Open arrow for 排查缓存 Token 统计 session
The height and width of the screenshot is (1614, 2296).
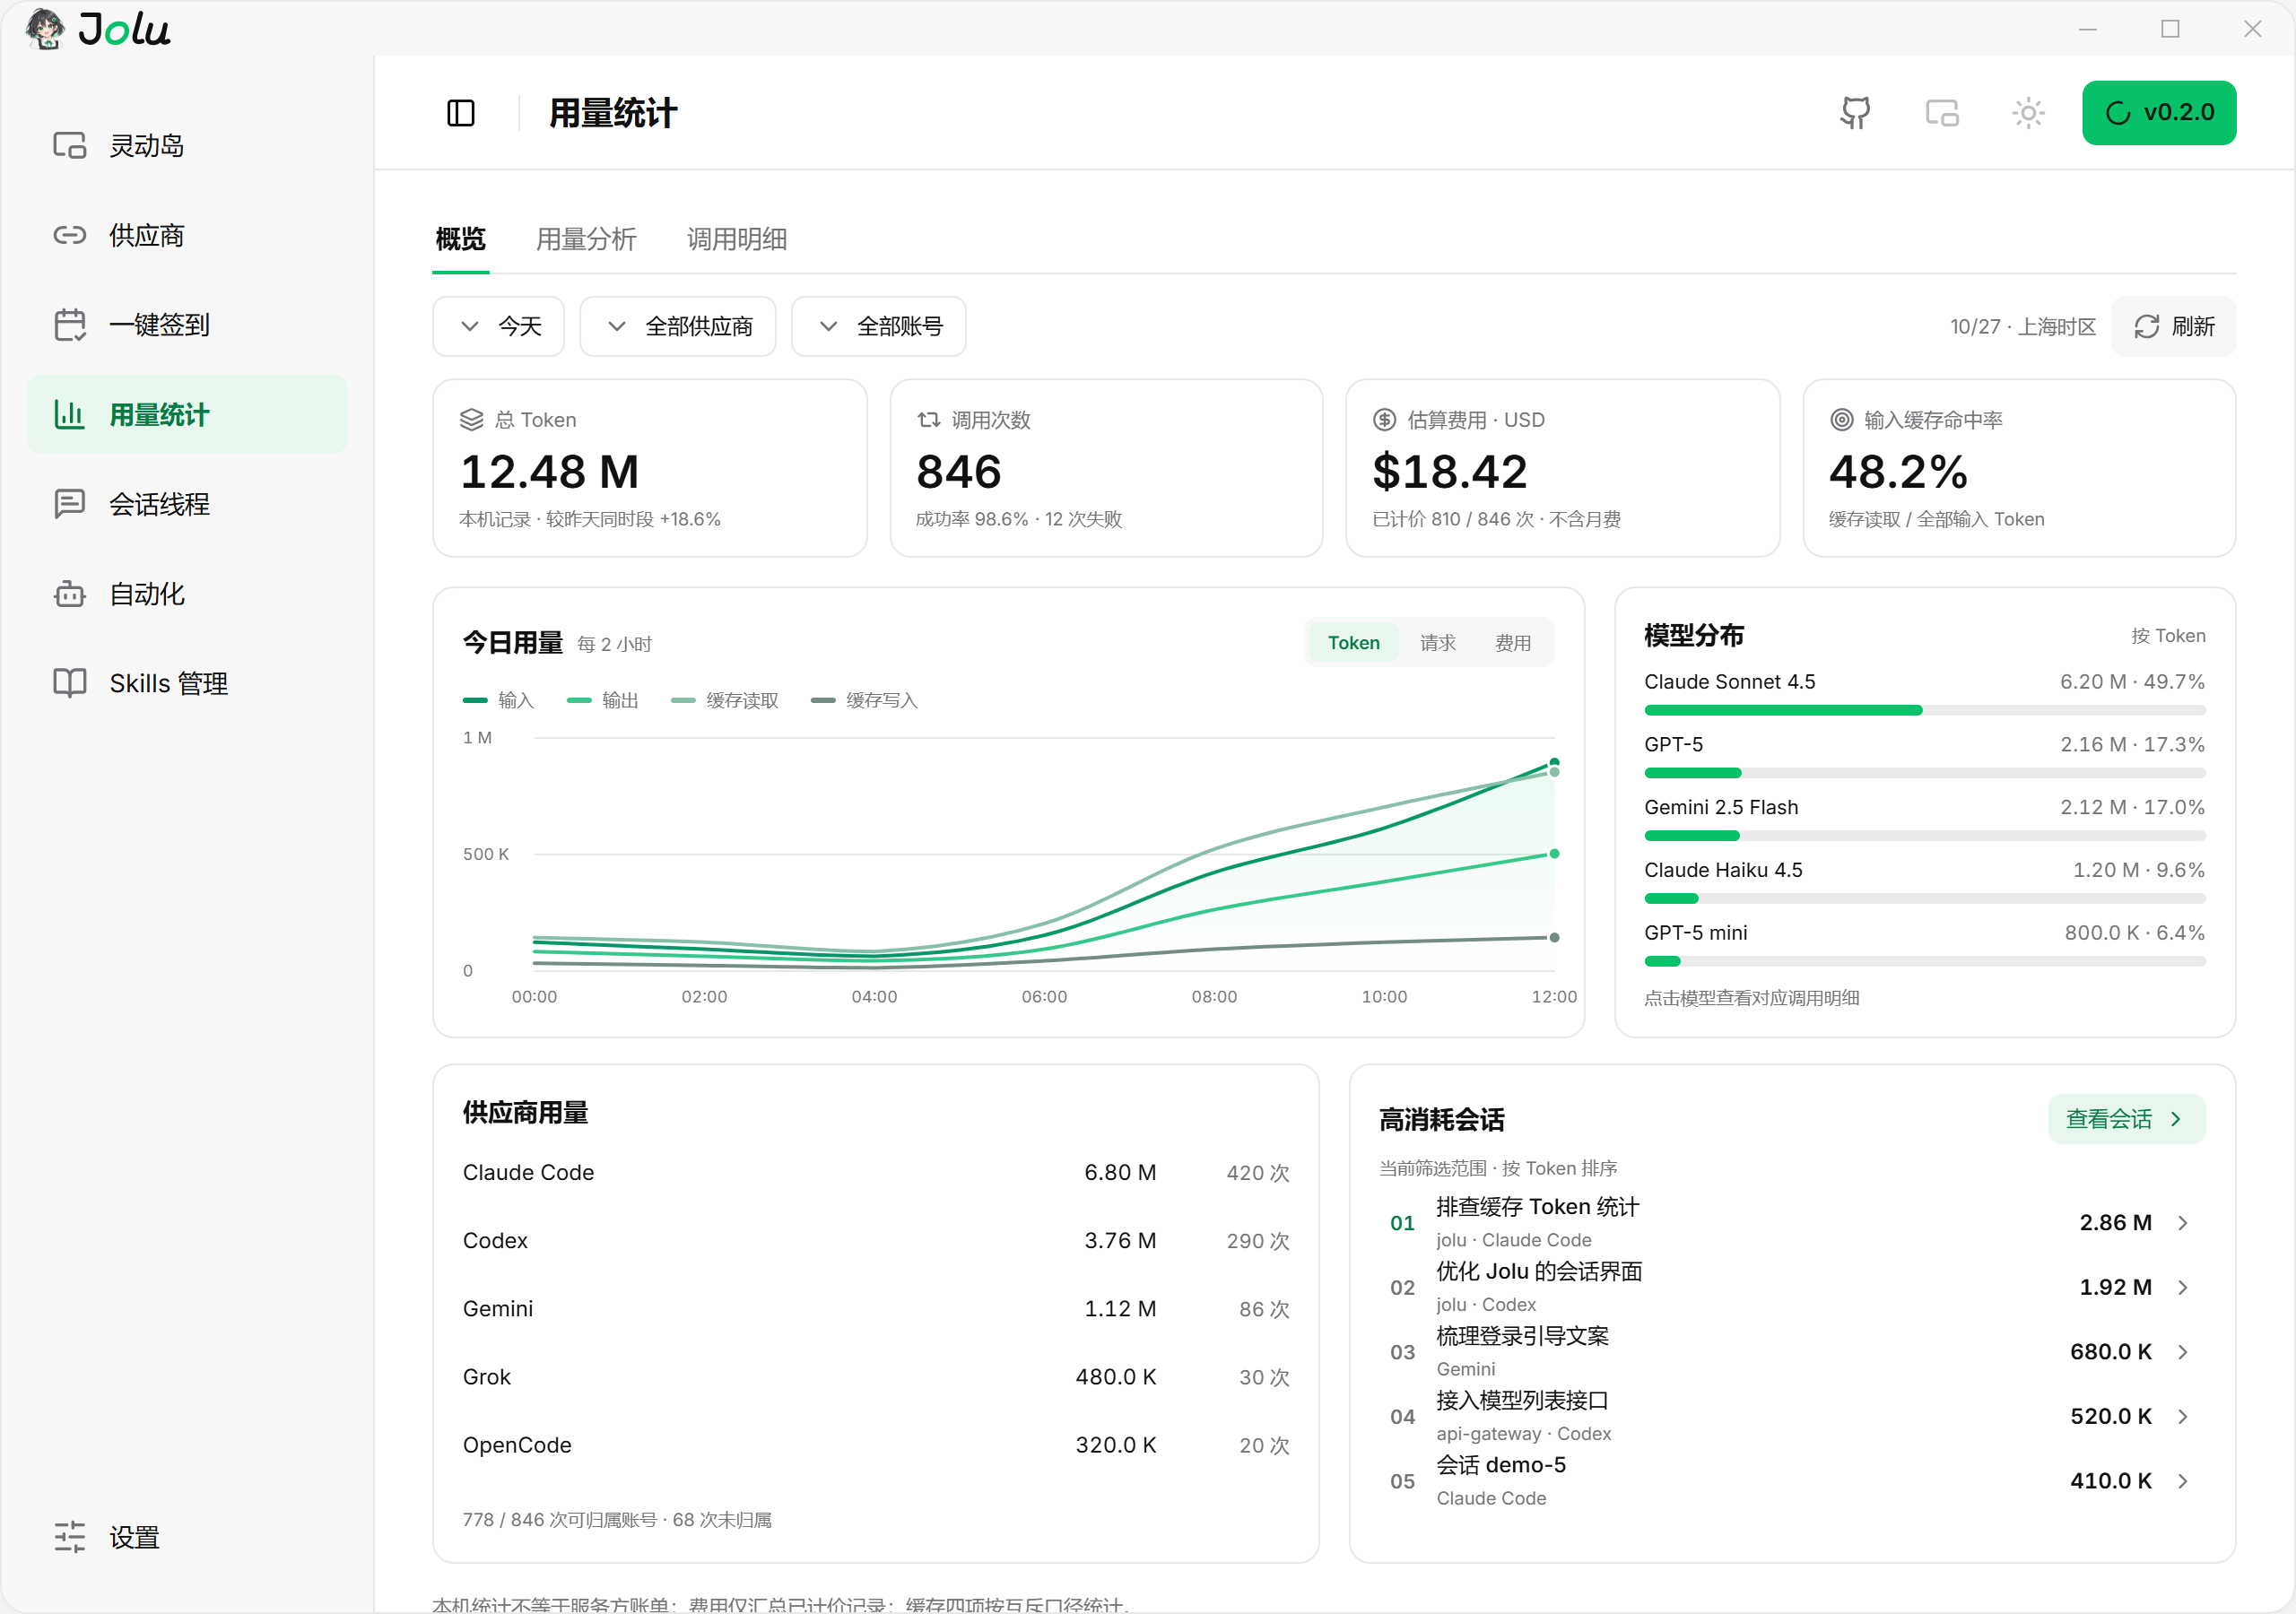2183,1223
